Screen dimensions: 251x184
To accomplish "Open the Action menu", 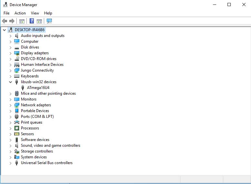I will [x=20, y=13].
